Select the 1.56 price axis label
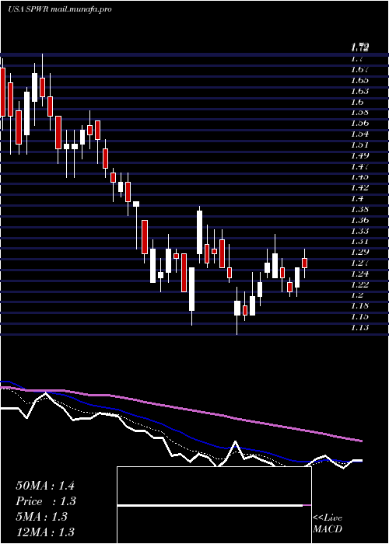Viewport: 389px width, 544px height. (x=359, y=124)
